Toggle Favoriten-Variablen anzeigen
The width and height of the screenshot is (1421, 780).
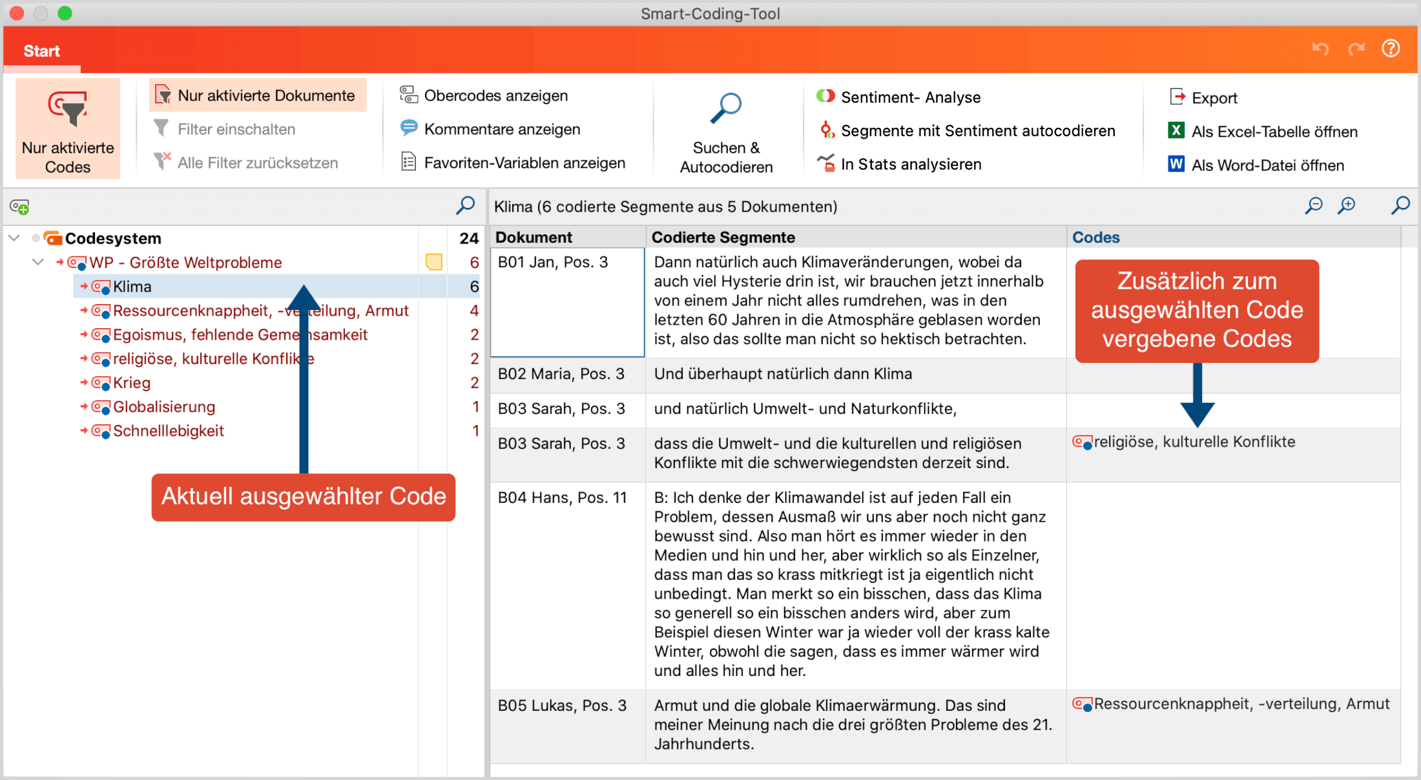[x=512, y=163]
